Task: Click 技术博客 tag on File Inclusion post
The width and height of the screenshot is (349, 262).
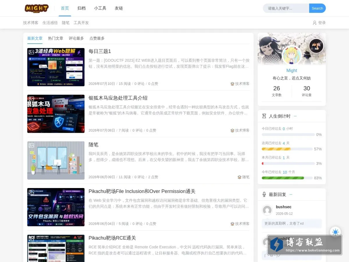Action: click(242, 224)
